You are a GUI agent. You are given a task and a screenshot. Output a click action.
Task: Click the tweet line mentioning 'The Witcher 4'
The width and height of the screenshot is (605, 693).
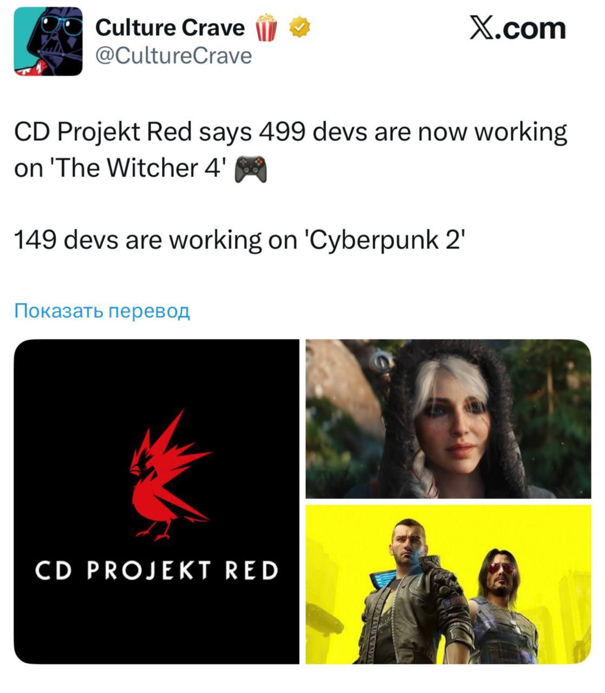click(140, 168)
